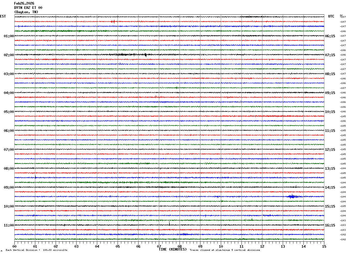347x254 pixels.
Task: Click minute tick label 11 on time axis
Action: [x=241, y=246]
